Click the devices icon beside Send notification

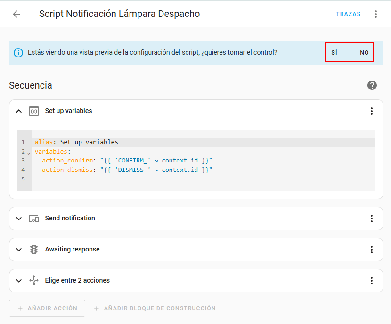[34, 219]
